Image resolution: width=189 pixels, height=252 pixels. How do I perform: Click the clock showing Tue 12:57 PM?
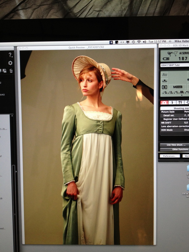click(x=157, y=42)
